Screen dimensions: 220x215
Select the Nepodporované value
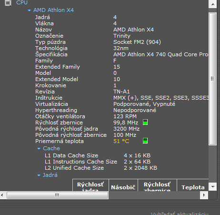pyautogui.click(x=135, y=110)
